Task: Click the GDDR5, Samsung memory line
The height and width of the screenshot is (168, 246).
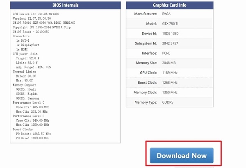Action: [27, 98]
